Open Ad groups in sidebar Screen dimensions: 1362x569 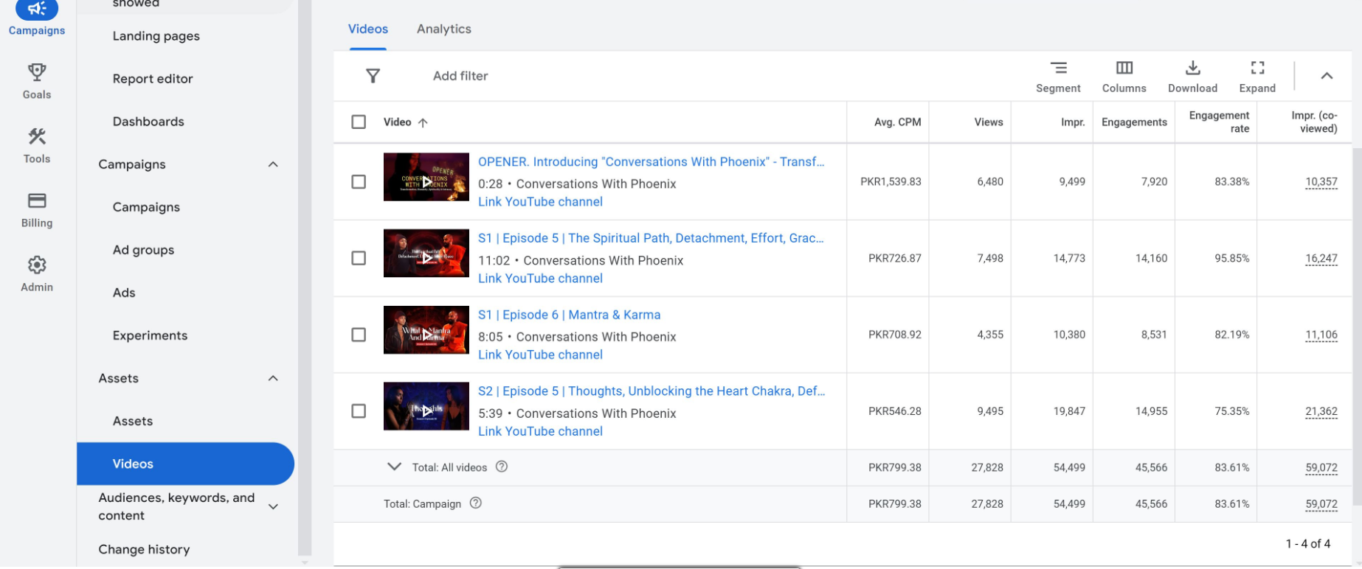point(143,250)
